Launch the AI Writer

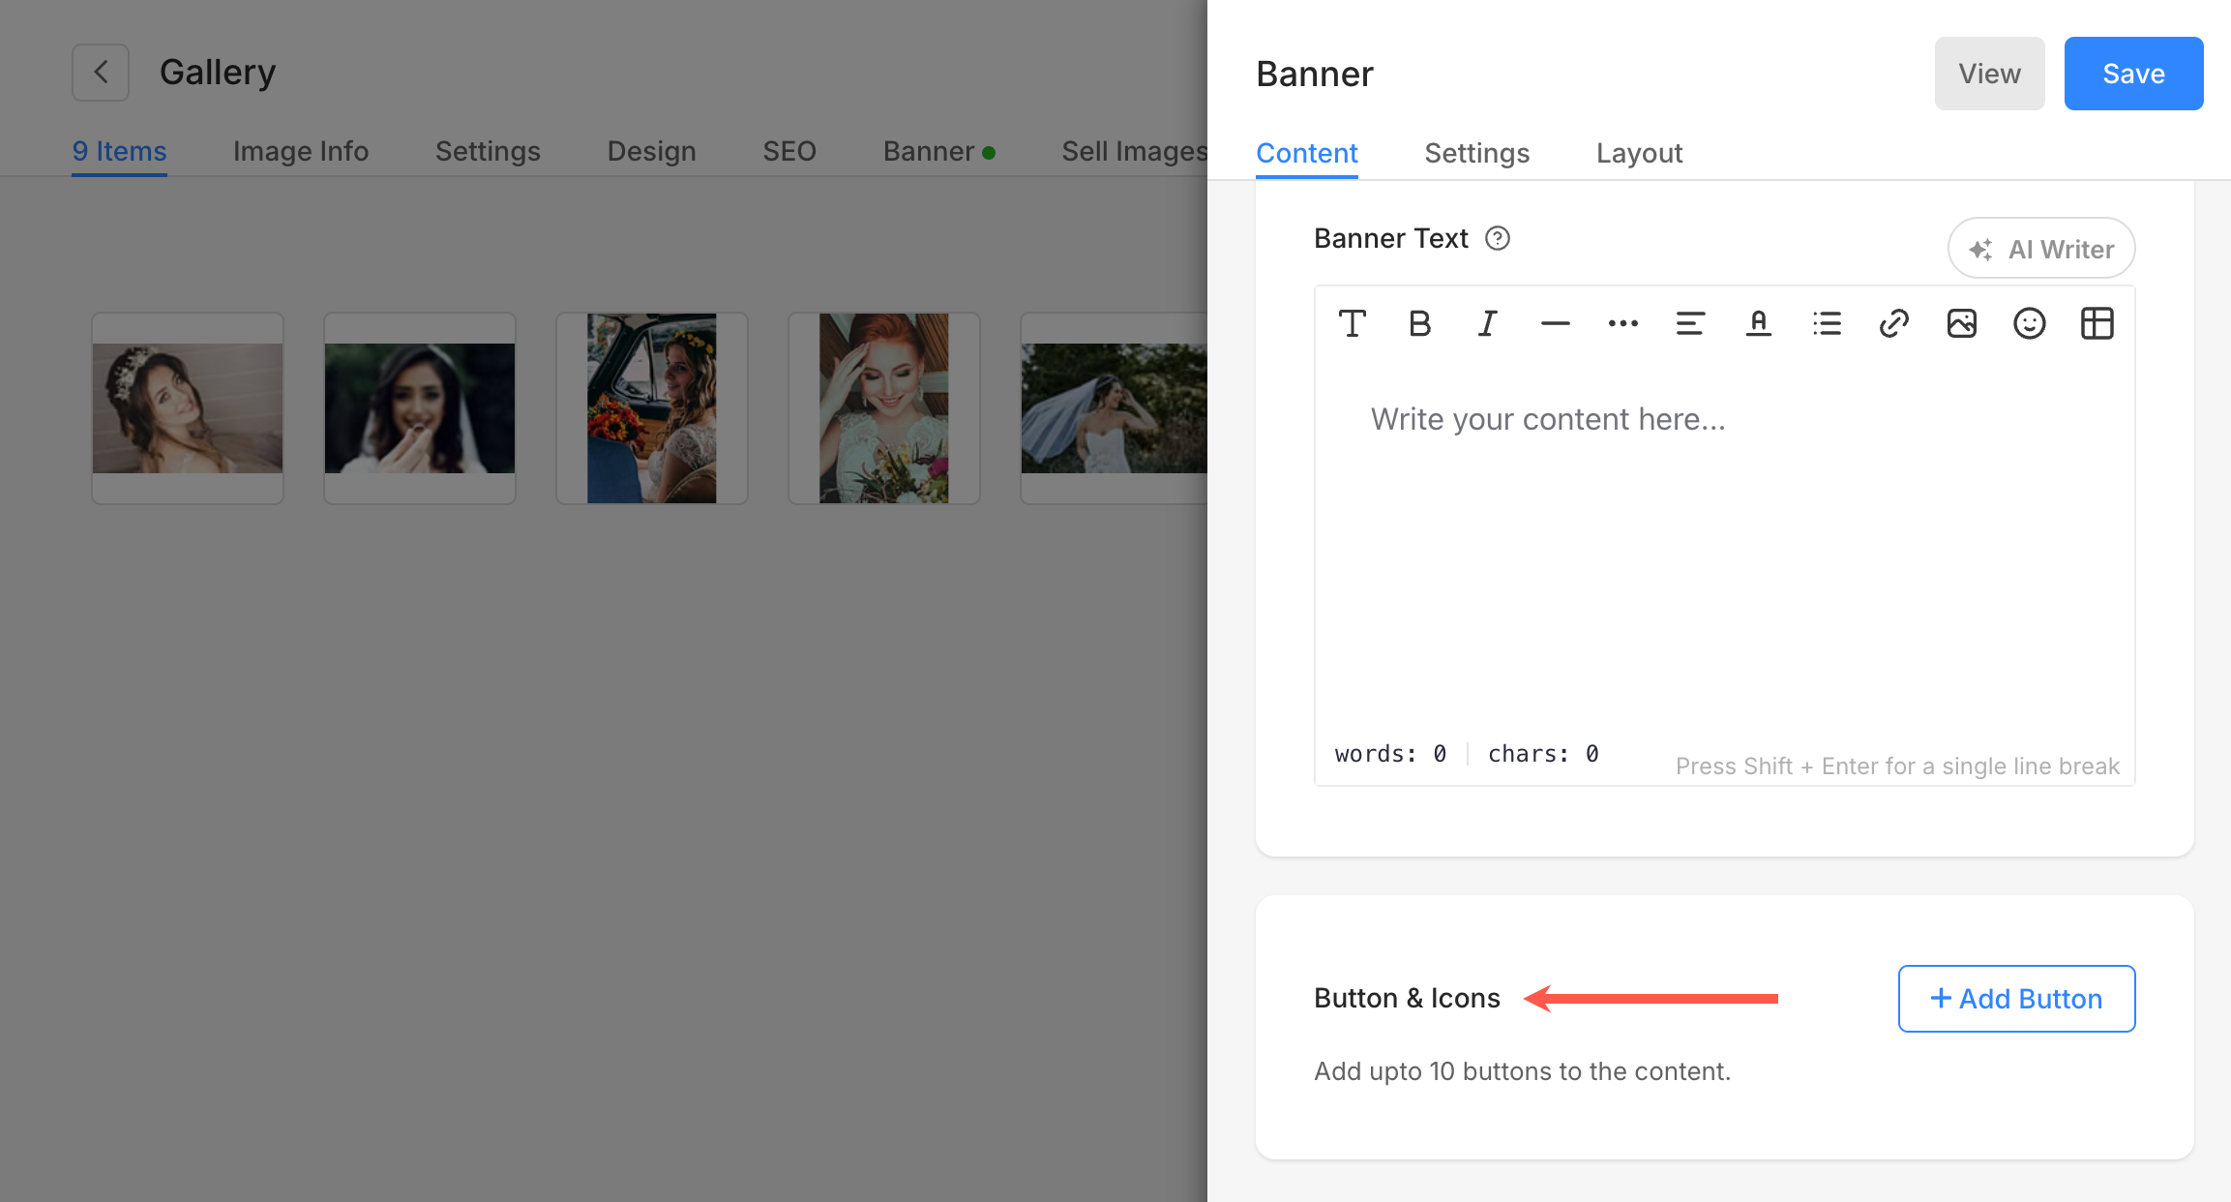[2040, 249]
